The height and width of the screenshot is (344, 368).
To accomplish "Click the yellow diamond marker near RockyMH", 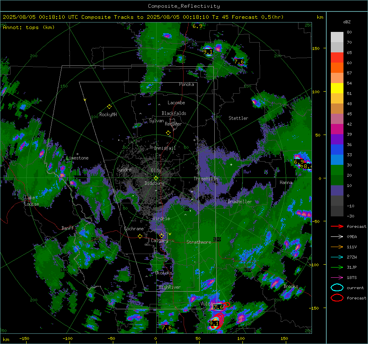I will (x=109, y=107).
